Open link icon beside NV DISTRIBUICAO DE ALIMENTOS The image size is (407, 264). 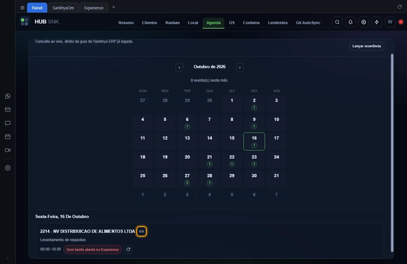(x=141, y=232)
